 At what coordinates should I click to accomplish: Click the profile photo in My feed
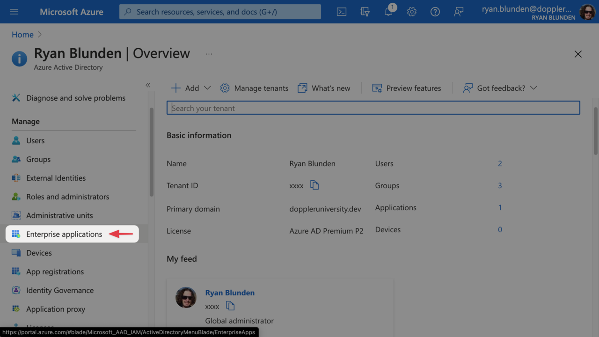coord(186,297)
